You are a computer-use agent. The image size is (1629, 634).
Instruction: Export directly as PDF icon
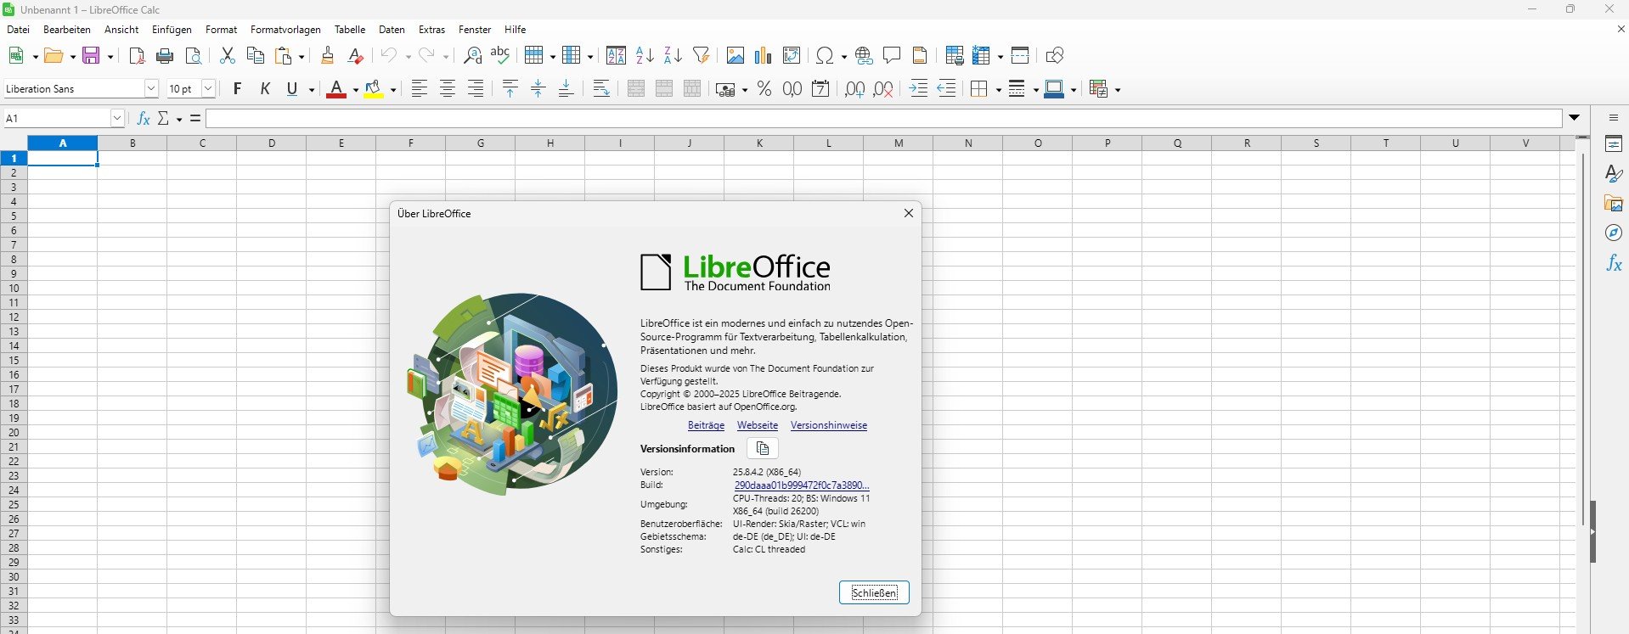pos(137,56)
